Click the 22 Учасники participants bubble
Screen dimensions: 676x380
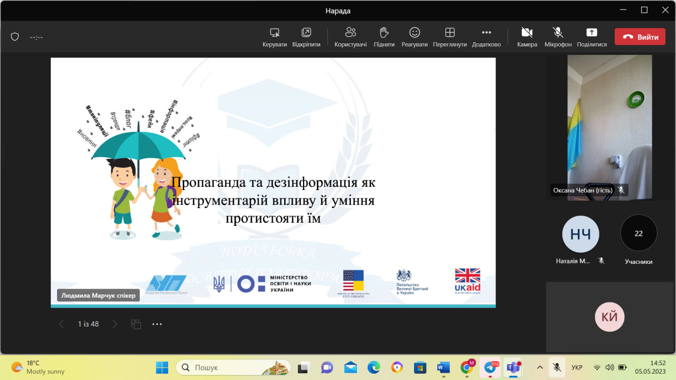(639, 233)
